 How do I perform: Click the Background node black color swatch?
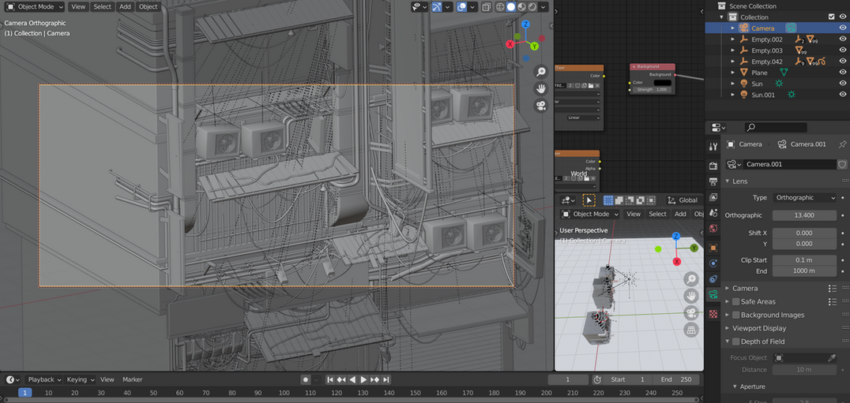point(662,82)
